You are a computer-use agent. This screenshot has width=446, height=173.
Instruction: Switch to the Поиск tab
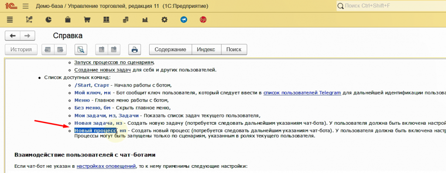click(x=234, y=50)
